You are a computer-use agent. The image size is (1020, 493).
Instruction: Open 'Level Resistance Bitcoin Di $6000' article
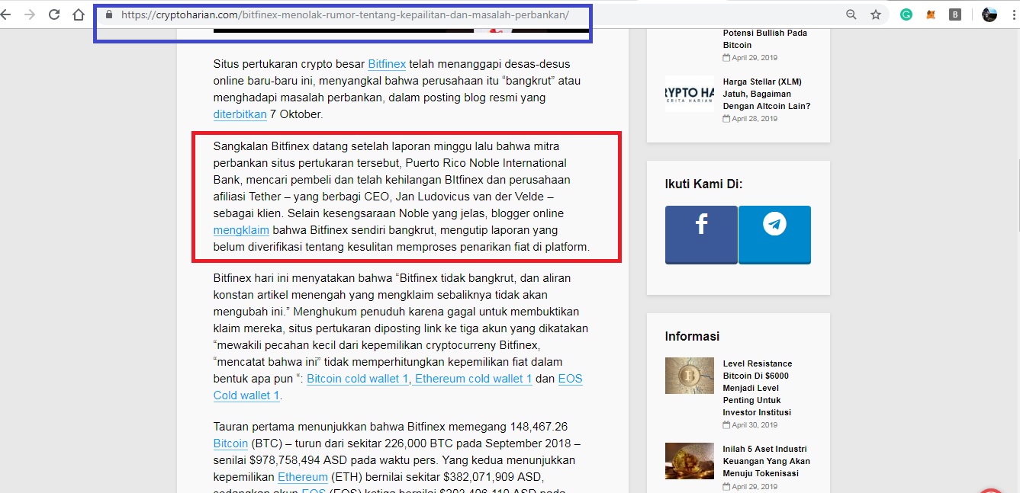758,388
